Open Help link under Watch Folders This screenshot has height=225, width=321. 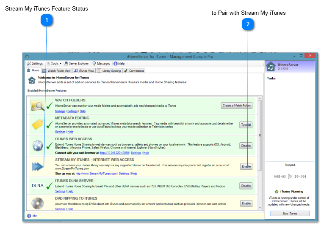click(83, 111)
